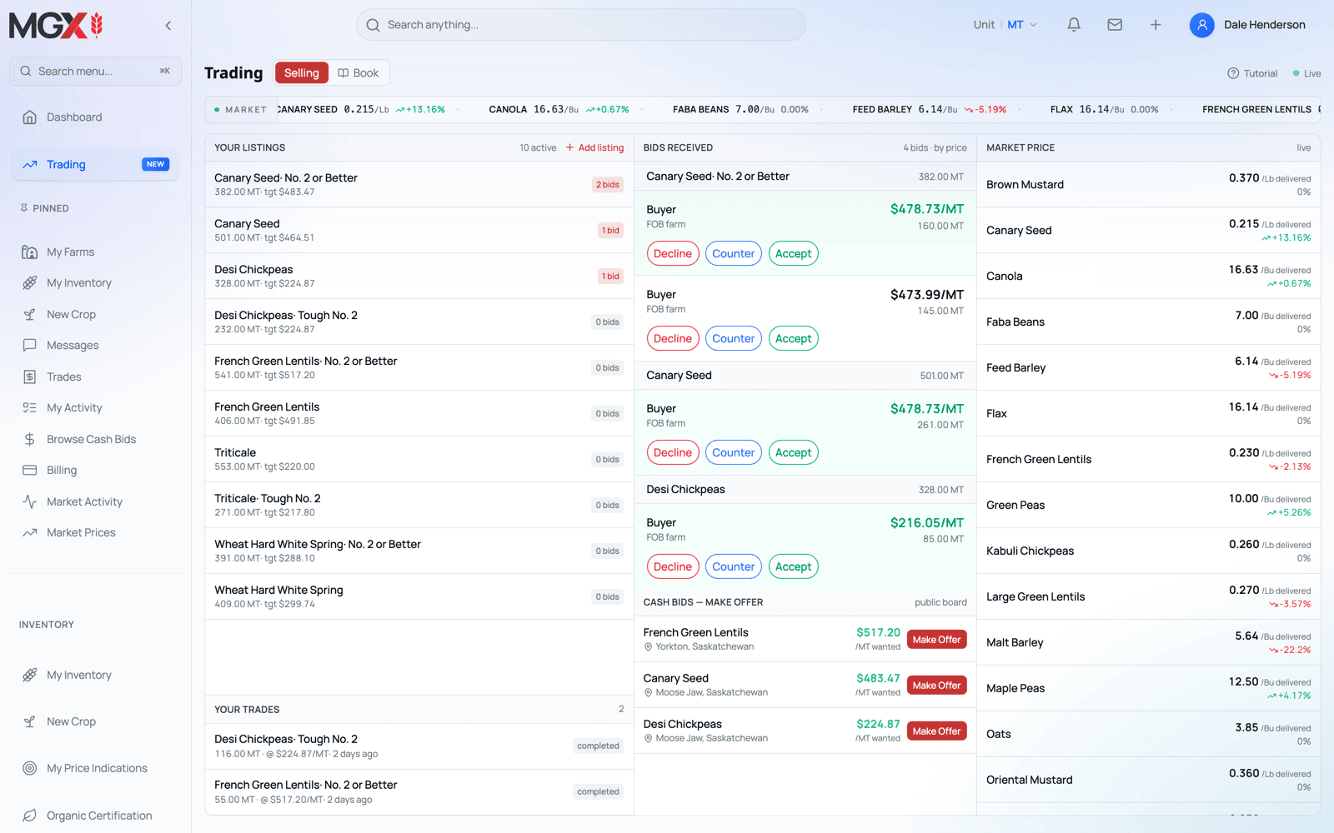
Task: Make Offer on French Green Lentils cash bid
Action: tap(936, 640)
